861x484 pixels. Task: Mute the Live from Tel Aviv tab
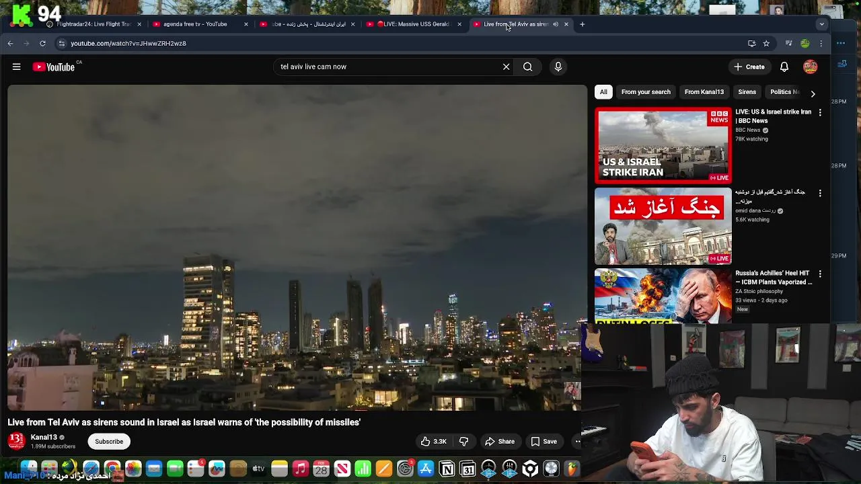tap(555, 24)
